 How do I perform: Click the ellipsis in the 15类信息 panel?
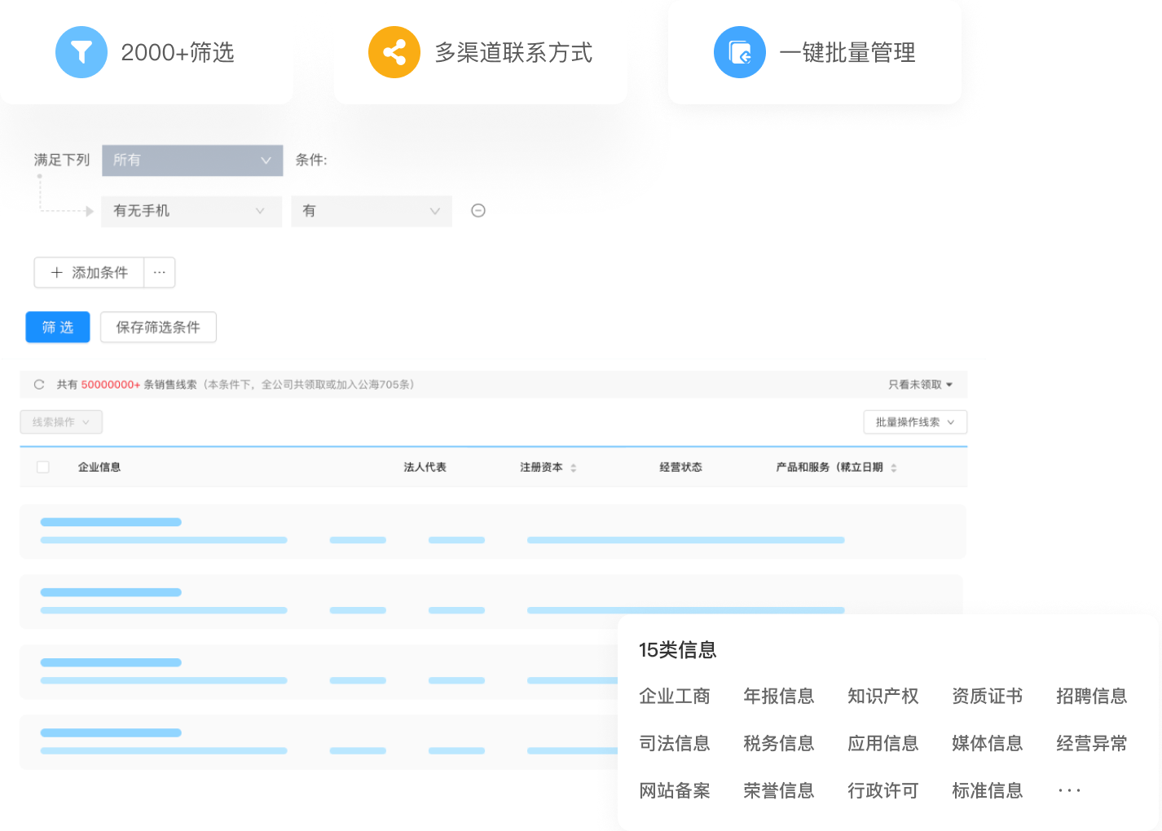[1069, 789]
